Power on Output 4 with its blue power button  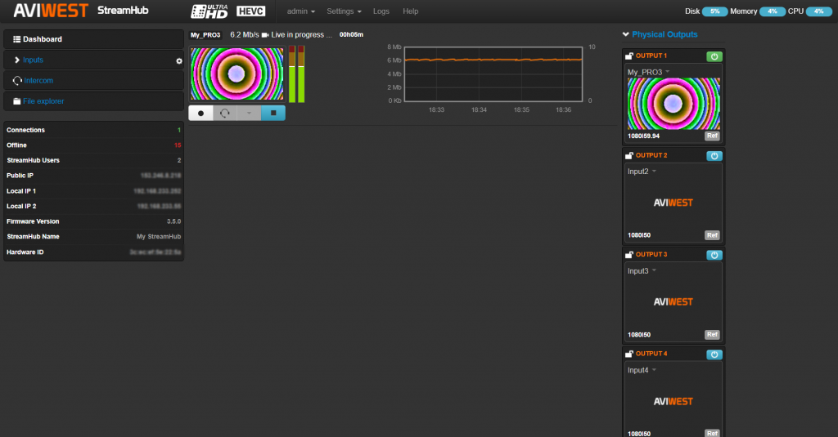[714, 355]
